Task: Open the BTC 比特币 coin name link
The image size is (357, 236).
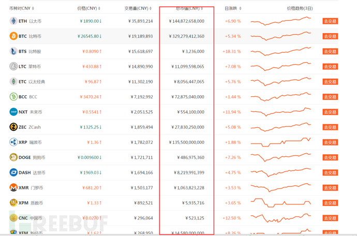Action: click(30, 36)
